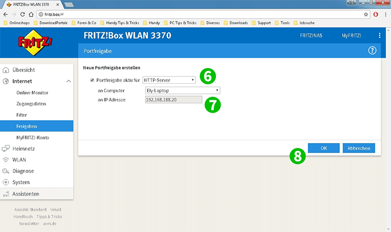The image size is (391, 232).
Task: Open a new browser tab
Action: [69, 4]
